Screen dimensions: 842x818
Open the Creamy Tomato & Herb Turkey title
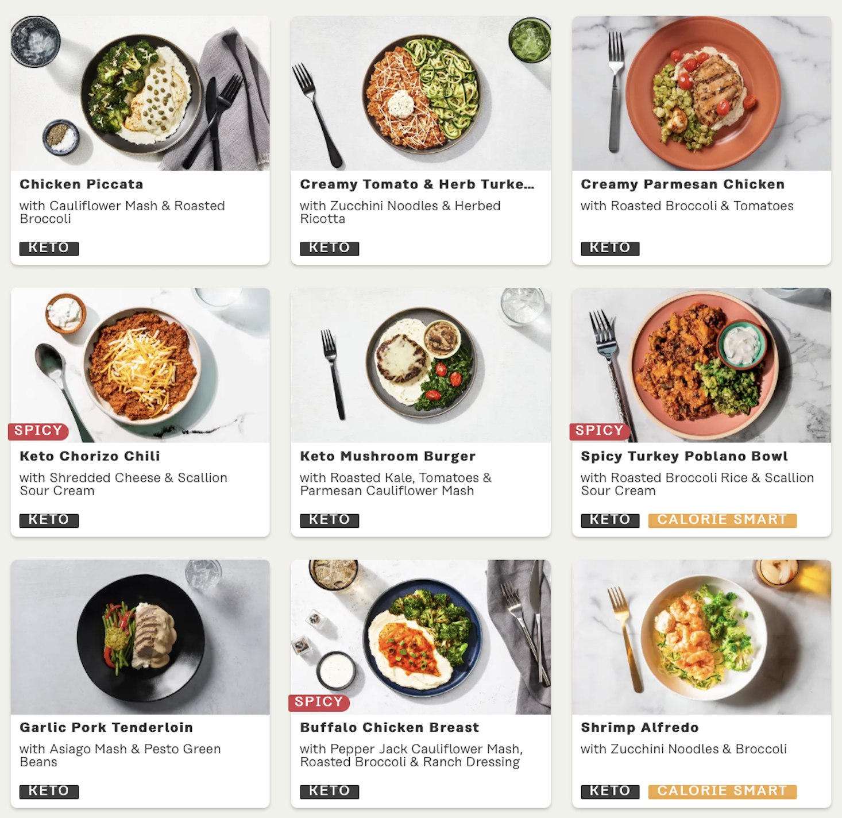417,184
